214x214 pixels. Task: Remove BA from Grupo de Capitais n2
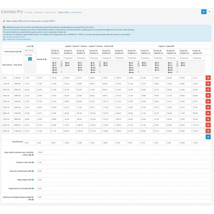tap(143, 63)
